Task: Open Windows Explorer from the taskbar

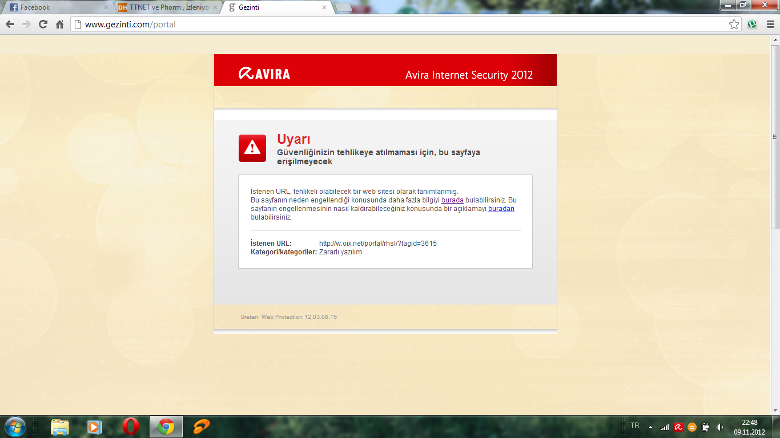Action: (x=60, y=427)
